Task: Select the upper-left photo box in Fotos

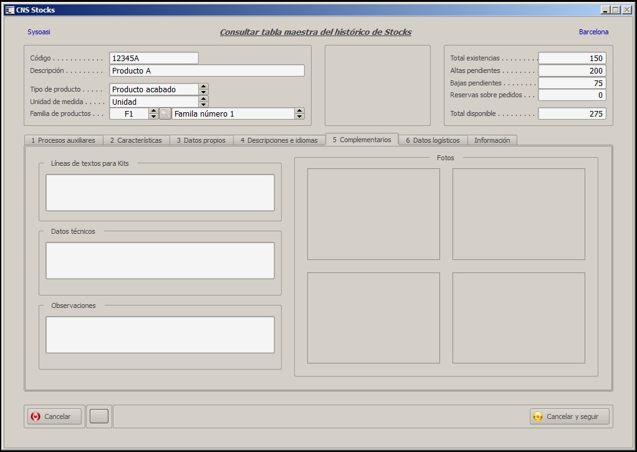Action: pos(373,214)
